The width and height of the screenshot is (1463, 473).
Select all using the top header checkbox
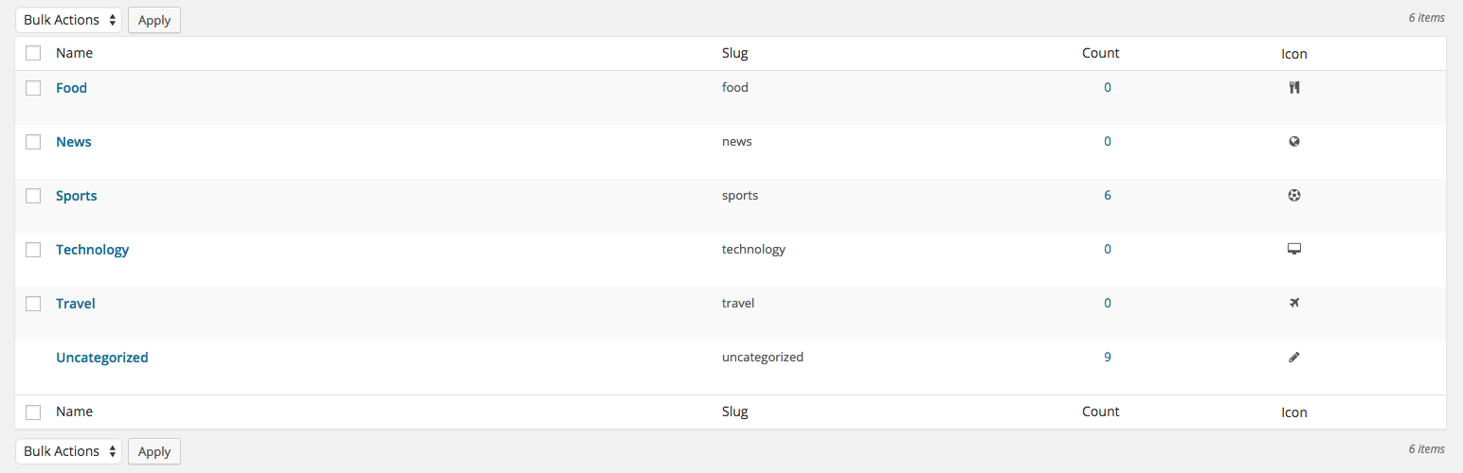(x=33, y=53)
